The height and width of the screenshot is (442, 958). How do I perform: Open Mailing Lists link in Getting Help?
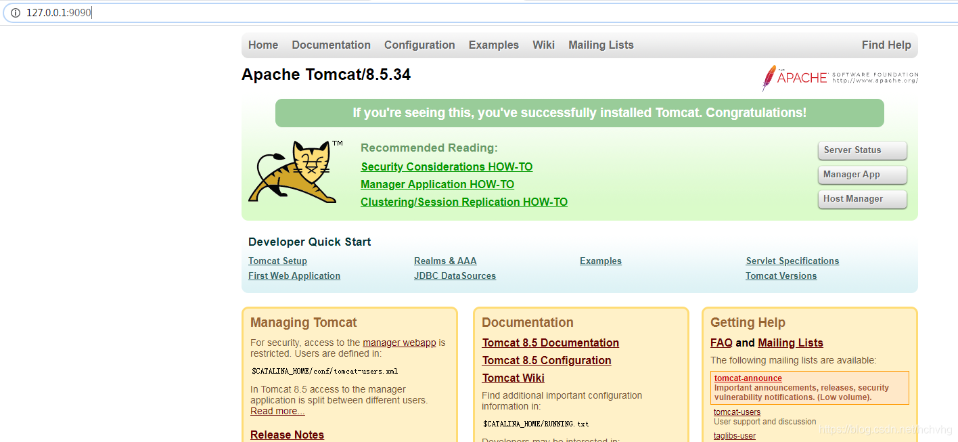point(790,343)
